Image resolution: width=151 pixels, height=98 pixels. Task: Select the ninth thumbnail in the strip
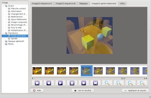point(135,71)
